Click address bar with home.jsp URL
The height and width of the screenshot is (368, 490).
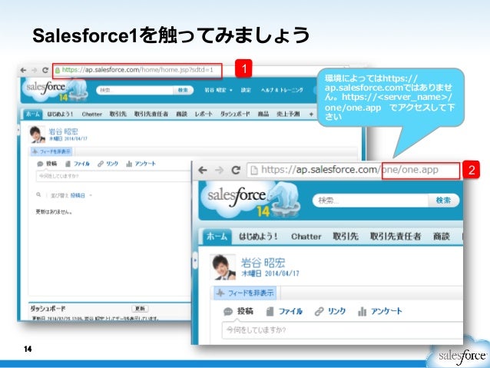(137, 70)
